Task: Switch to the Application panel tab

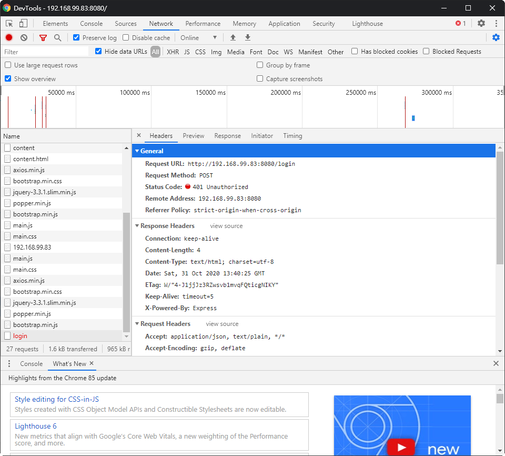Action: [285, 24]
